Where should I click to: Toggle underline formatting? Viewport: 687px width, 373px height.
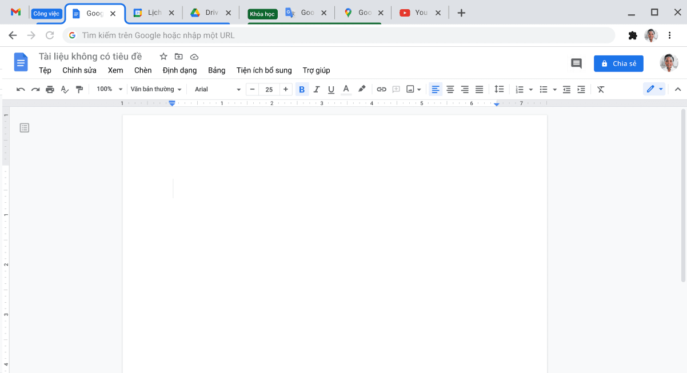(x=331, y=89)
